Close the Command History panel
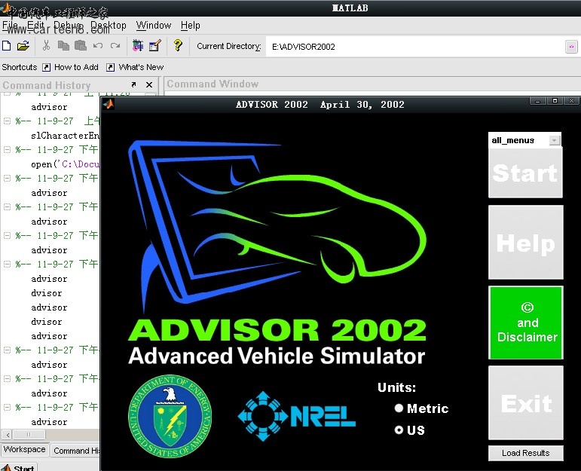Image resolution: width=581 pixels, height=471 pixels. tap(149, 85)
